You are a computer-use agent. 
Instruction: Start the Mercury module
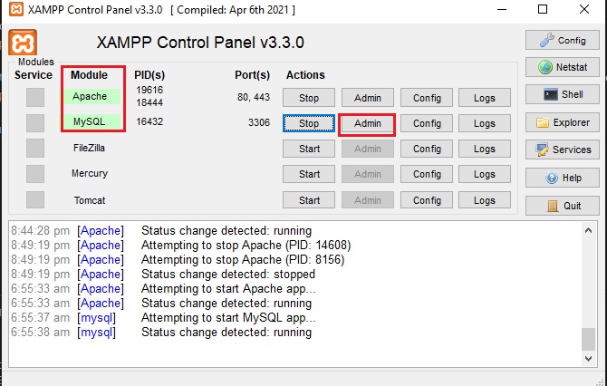[309, 174]
